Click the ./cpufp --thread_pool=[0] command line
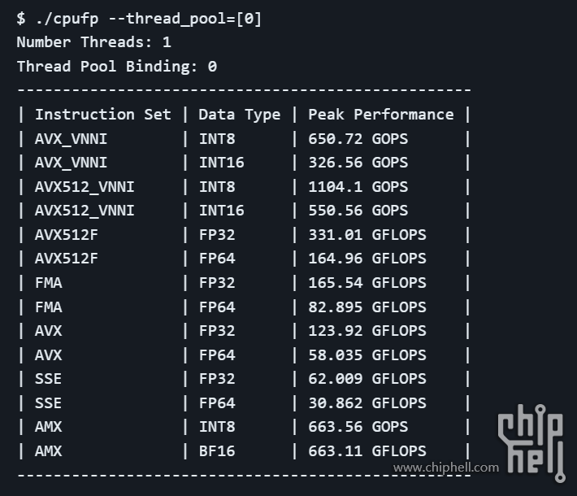Viewport: 577px width, 496px height. click(x=139, y=19)
